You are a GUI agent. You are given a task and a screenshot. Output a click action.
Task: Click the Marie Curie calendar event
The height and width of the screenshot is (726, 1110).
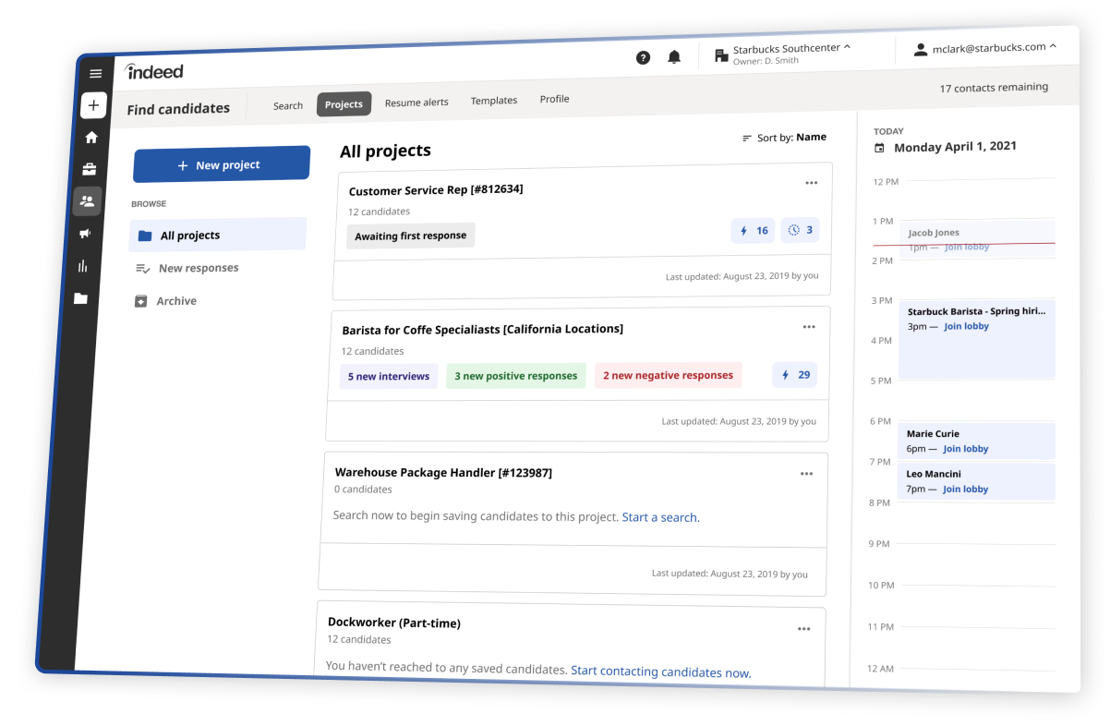coord(976,441)
